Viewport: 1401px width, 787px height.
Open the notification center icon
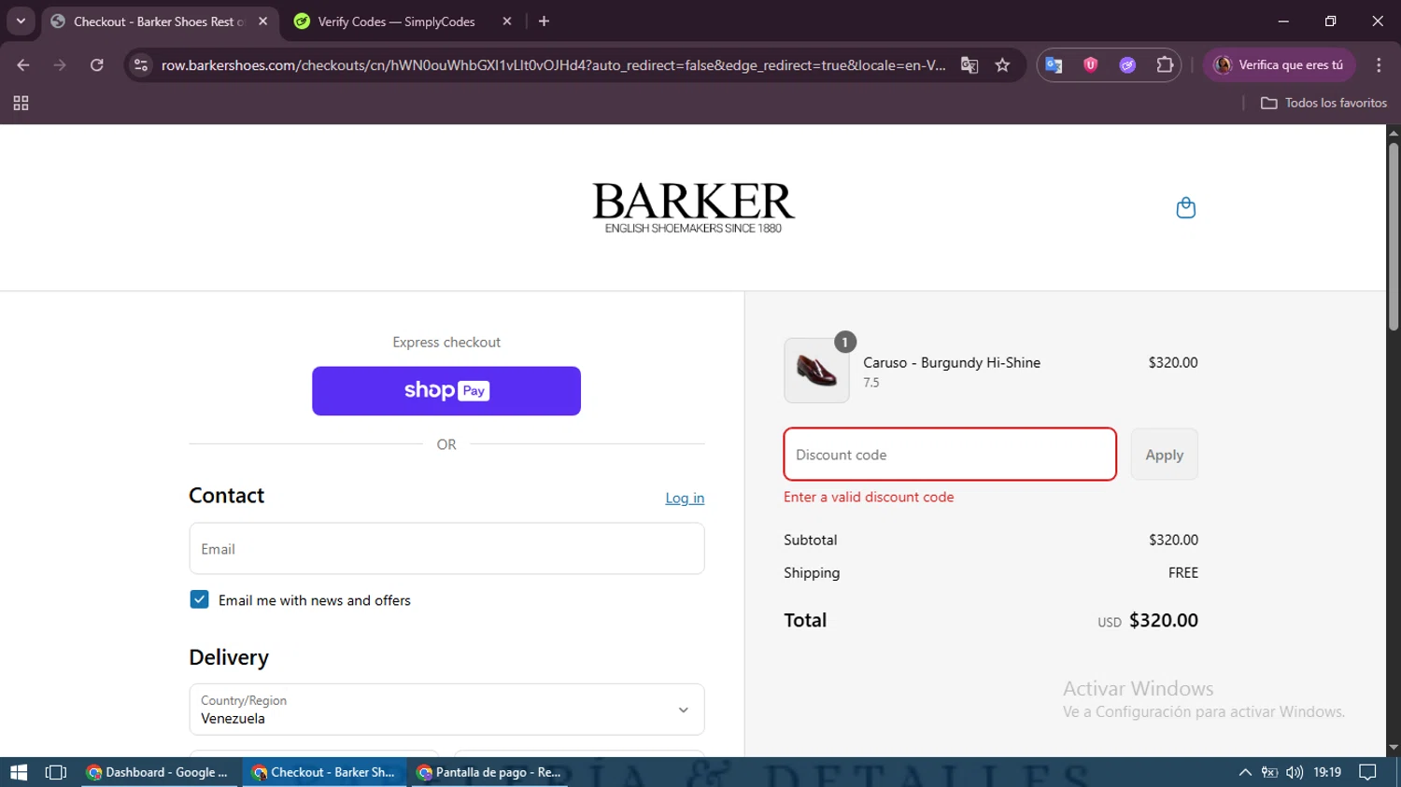pos(1368,772)
